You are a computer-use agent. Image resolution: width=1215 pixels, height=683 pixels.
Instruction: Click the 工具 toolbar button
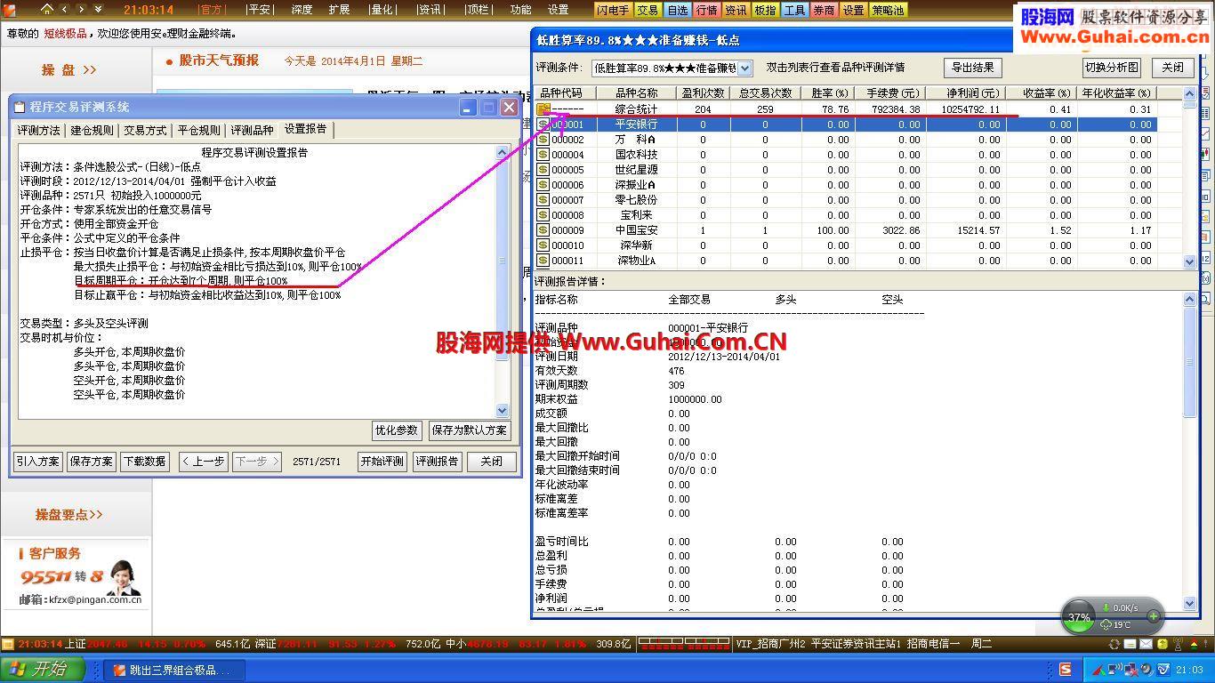[794, 10]
